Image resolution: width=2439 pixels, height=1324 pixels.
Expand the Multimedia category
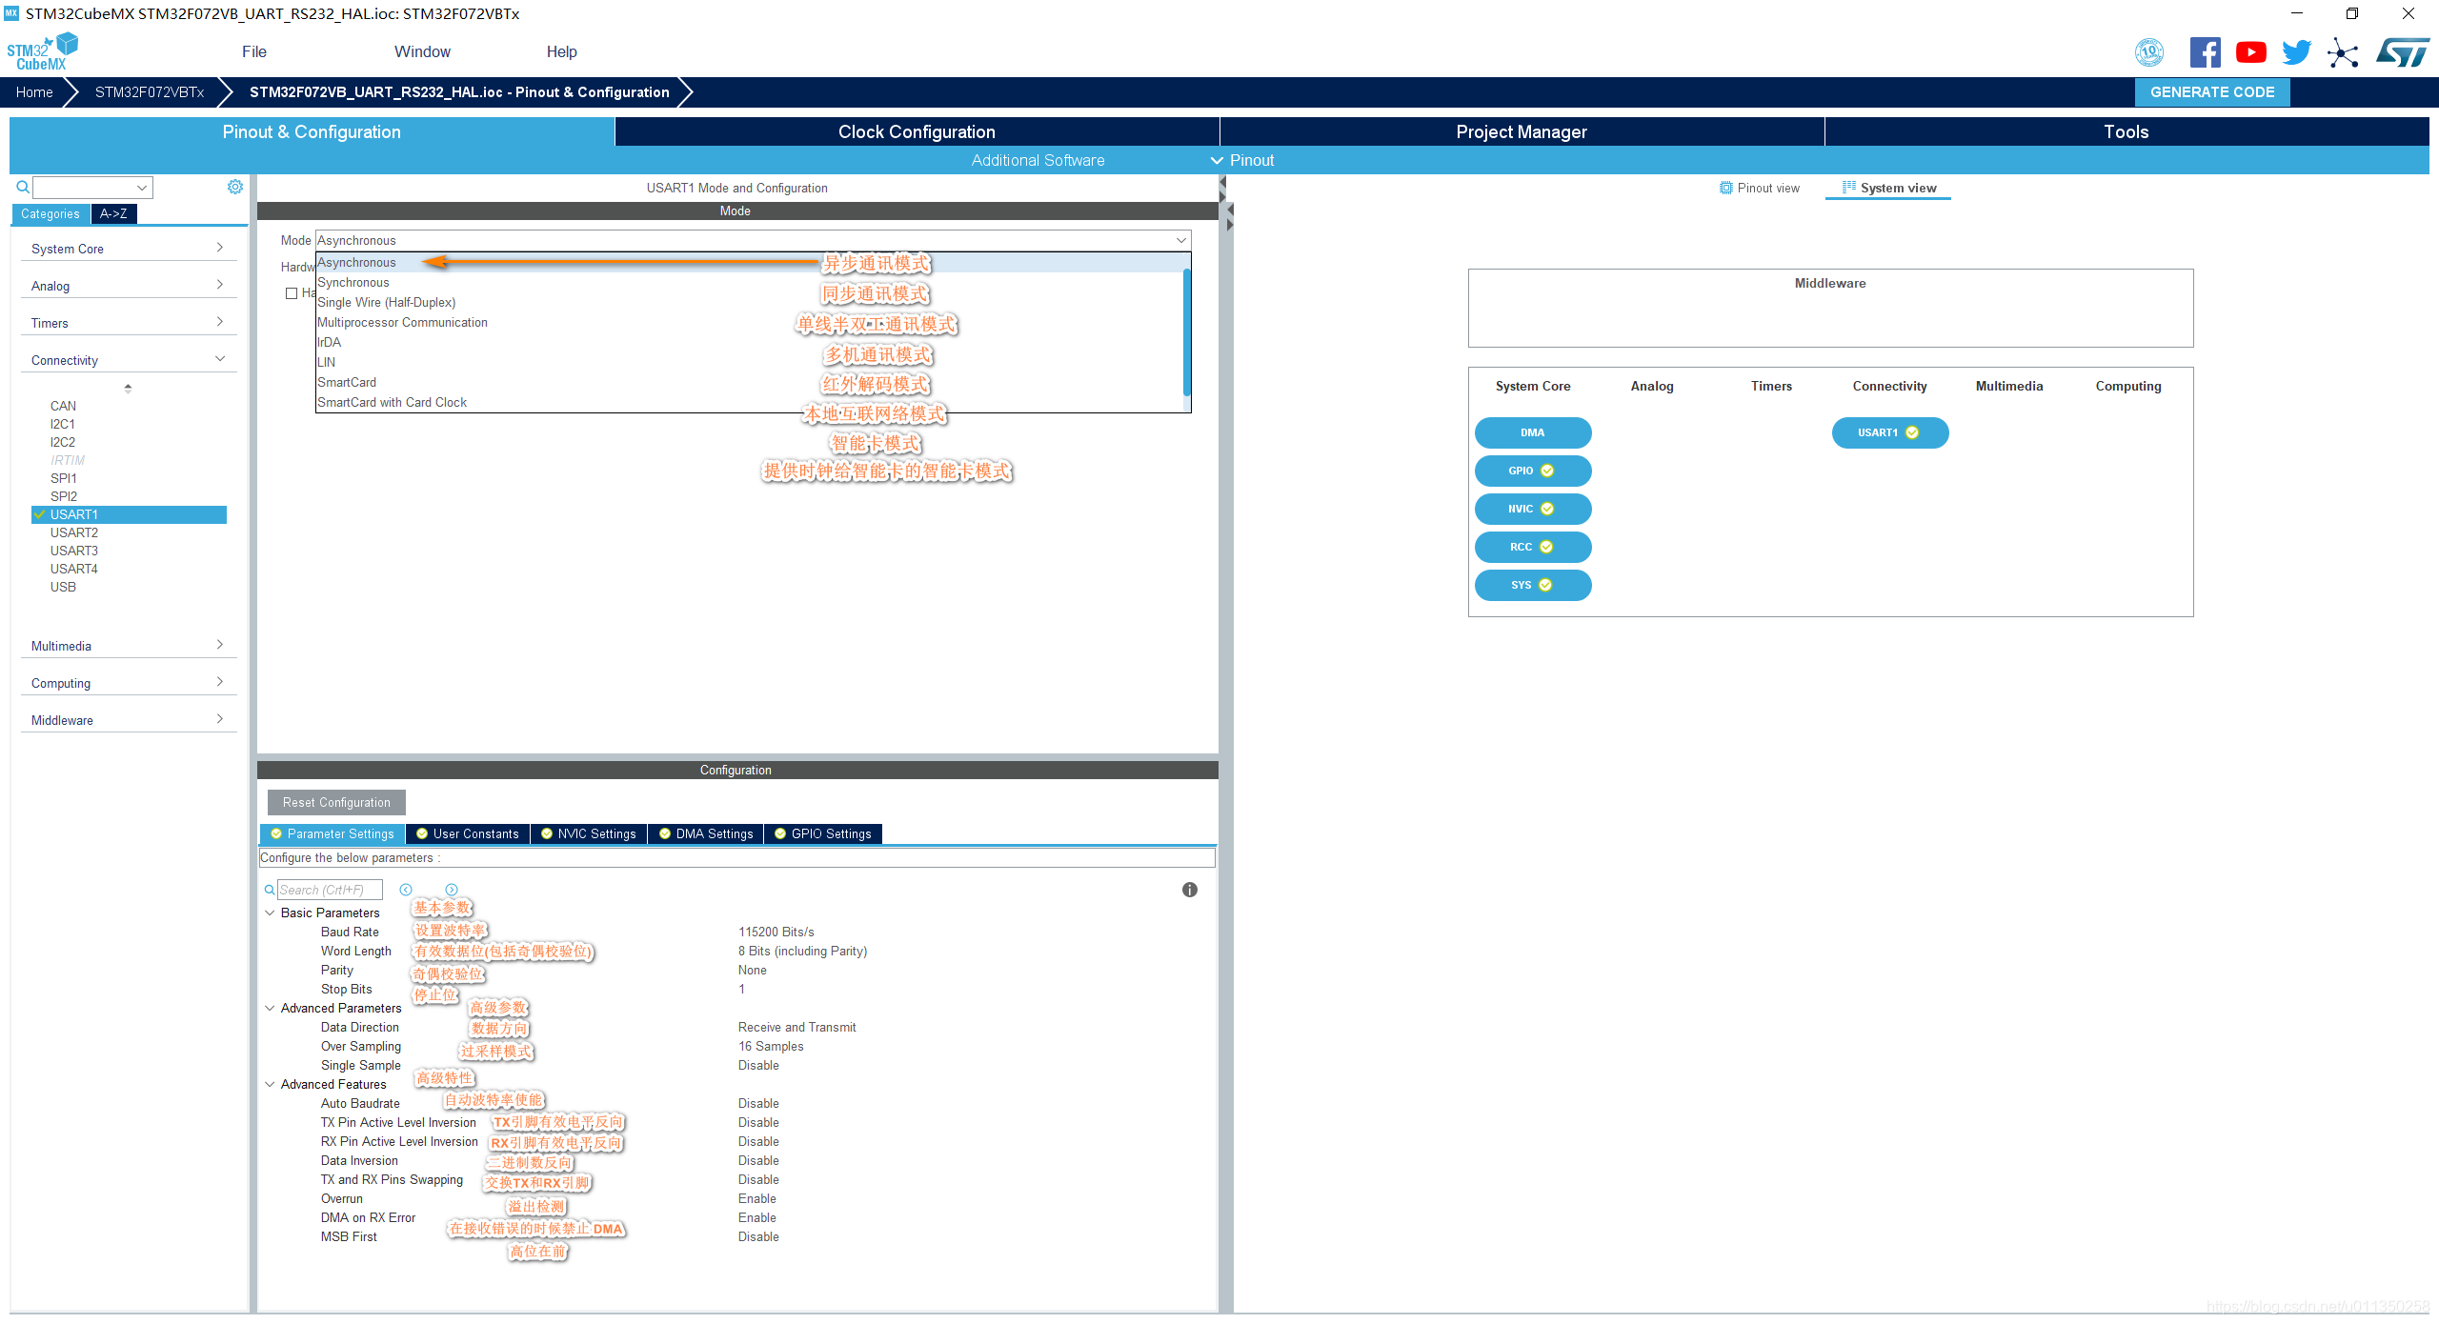(x=128, y=646)
